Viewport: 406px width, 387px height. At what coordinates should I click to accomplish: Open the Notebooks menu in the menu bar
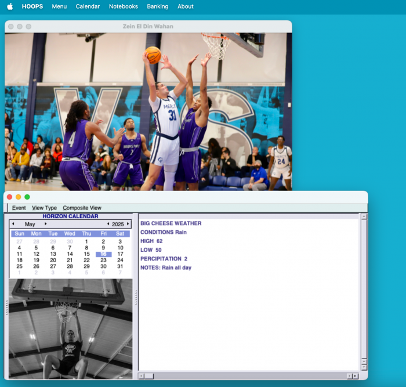pyautogui.click(x=123, y=6)
